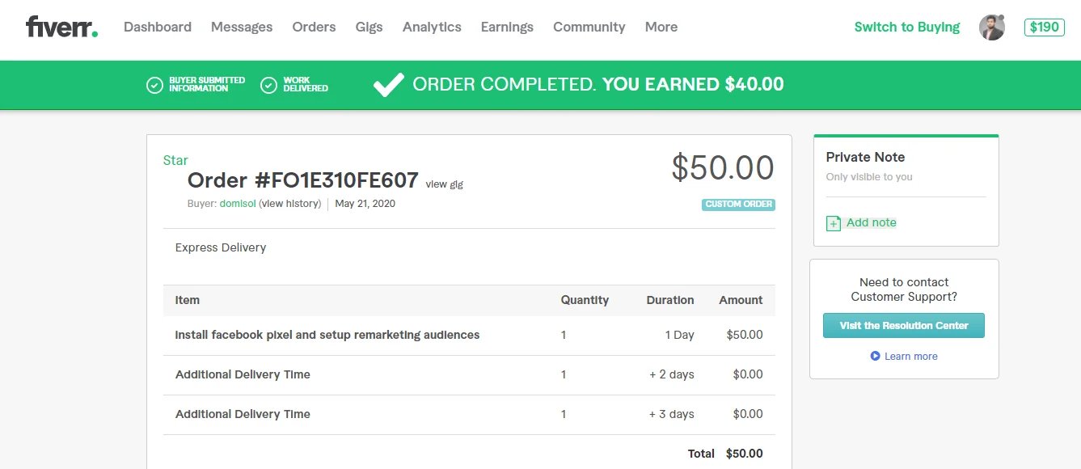Viewport: 1081px width, 469px height.
Task: Visit the Resolution Center
Action: [903, 325]
